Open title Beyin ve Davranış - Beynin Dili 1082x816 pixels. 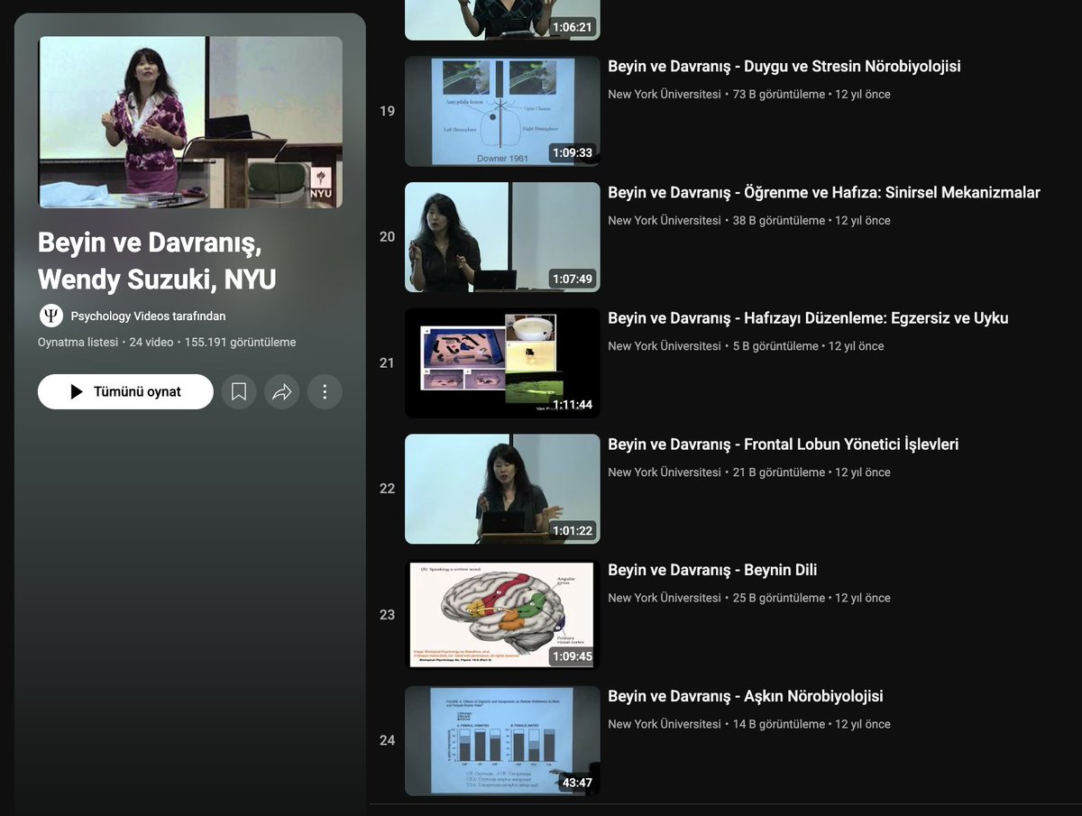(x=712, y=571)
